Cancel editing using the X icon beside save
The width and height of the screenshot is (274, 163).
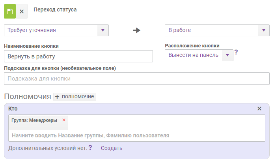(x=22, y=11)
